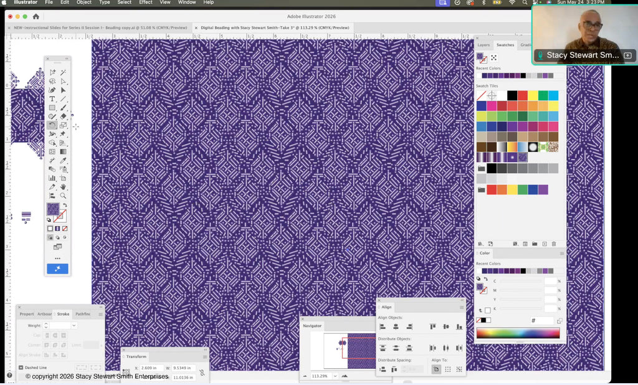The height and width of the screenshot is (385, 638).
Task: Switch to NEW-Instructional Slides document tab
Action: (100, 27)
